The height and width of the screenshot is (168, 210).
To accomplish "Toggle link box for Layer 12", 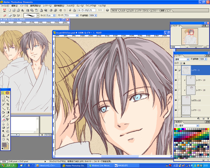I will tap(179, 100).
